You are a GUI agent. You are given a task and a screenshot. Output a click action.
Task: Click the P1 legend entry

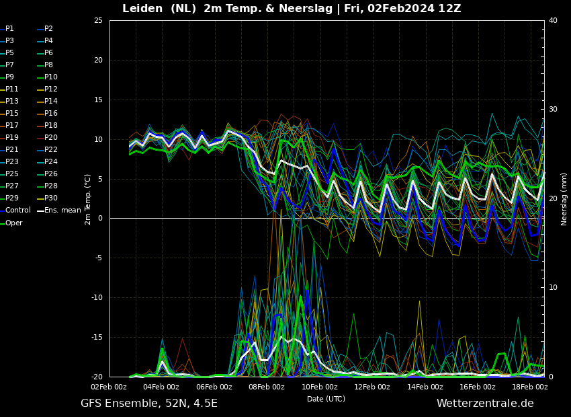pos(9,28)
